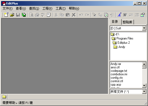Image resolution: width=148 pixels, height=106 pixels.
Task: Click the Cut scissors icon
Action: pyautogui.click(x=56, y=15)
